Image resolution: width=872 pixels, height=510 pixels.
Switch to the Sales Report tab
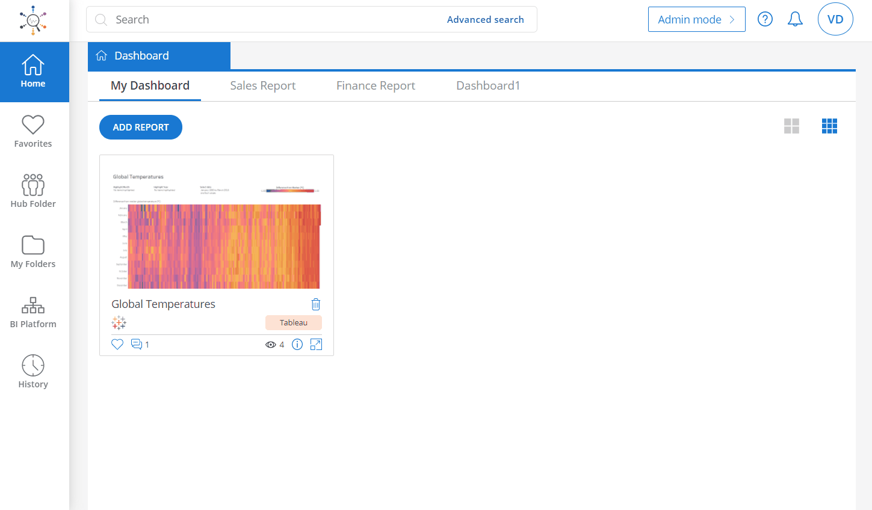(x=262, y=85)
